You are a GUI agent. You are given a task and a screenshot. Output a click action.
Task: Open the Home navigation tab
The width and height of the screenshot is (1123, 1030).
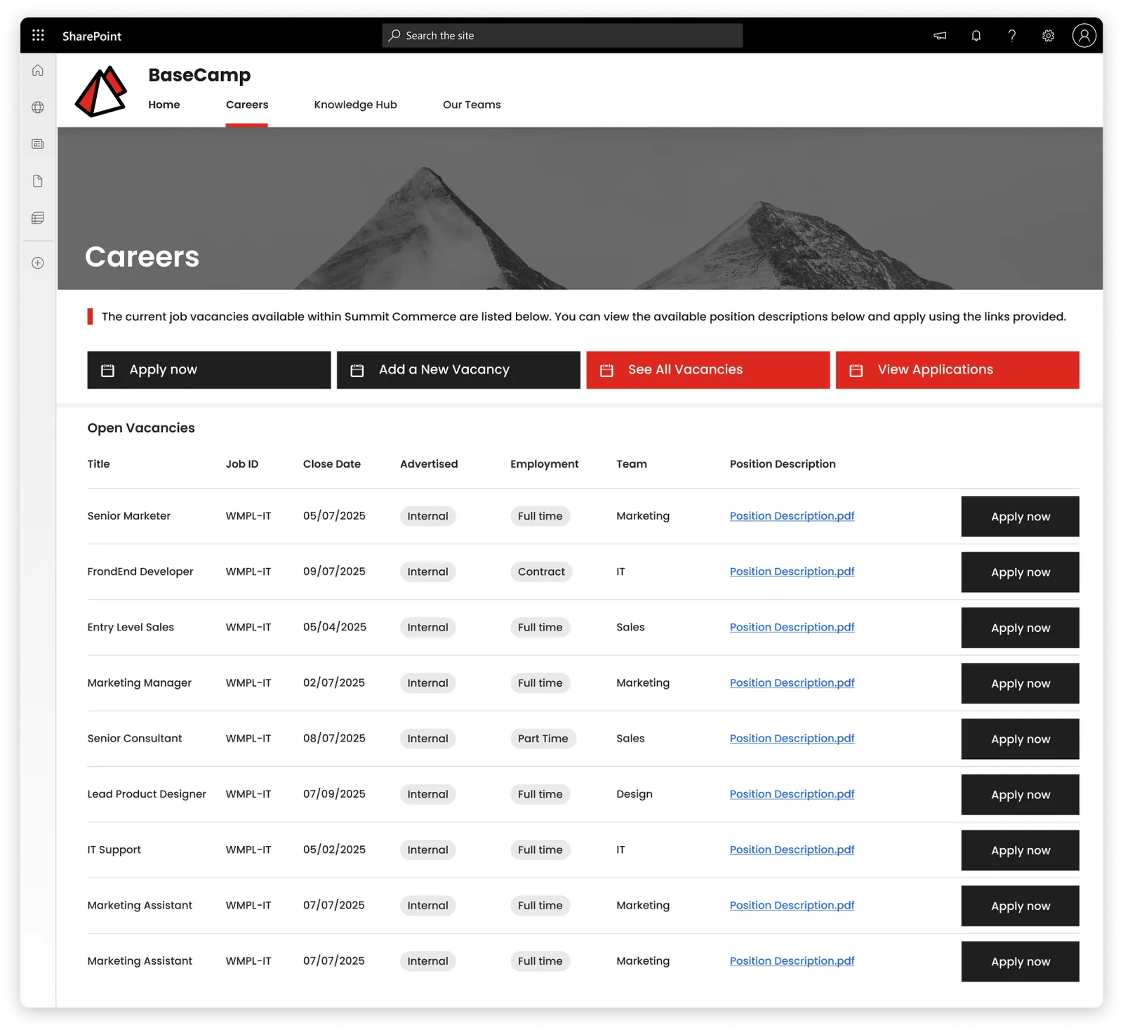coord(164,105)
